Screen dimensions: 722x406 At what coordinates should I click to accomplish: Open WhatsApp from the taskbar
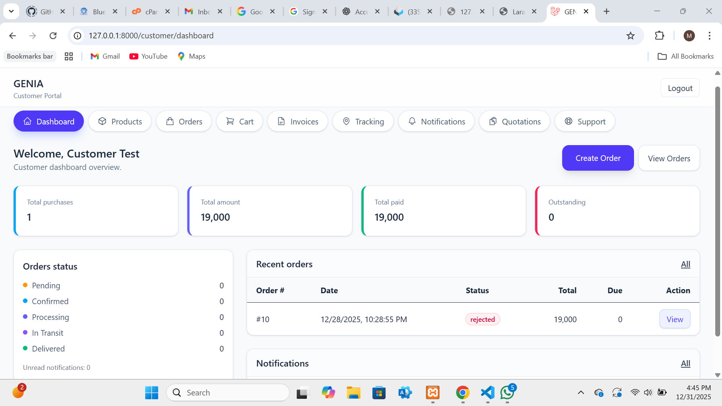click(x=507, y=392)
